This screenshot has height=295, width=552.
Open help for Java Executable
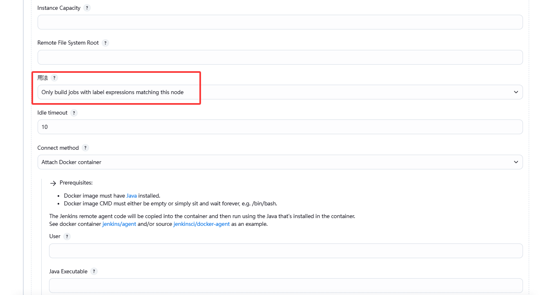point(94,272)
